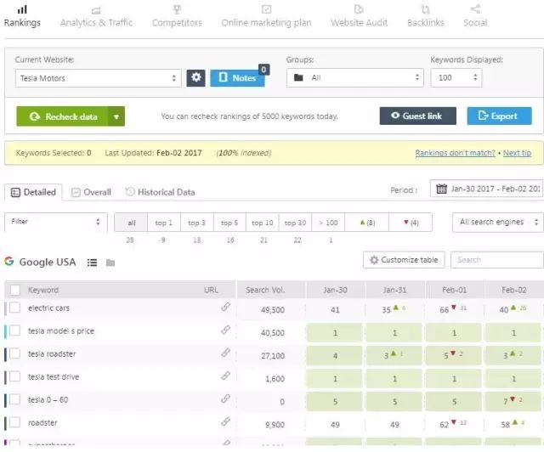
Task: Click the color tag of tesla model s price
Action: pos(5,331)
